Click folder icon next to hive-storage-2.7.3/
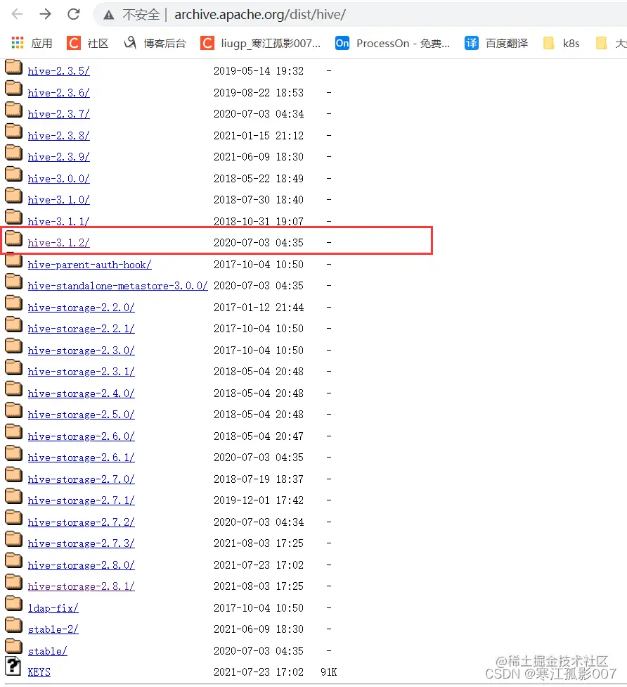627x687 pixels. (13, 539)
